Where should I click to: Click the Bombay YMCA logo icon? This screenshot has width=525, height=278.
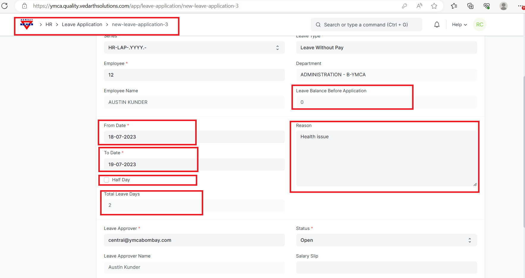tap(27, 24)
